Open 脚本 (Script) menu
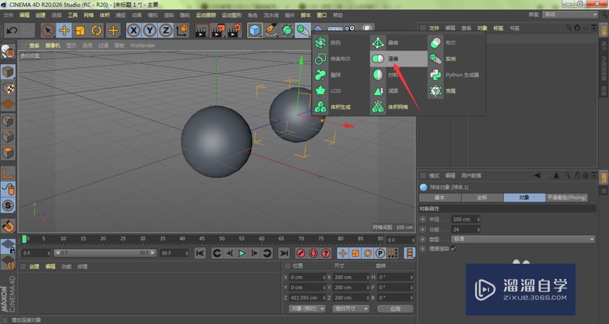609x324 pixels. (x=306, y=15)
